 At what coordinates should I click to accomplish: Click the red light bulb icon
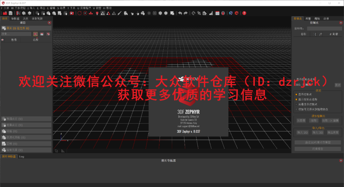coord(97,13)
